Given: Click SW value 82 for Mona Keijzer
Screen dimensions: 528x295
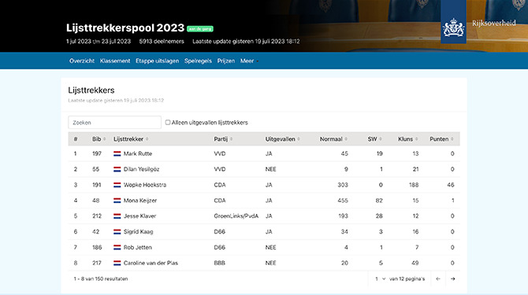Looking at the screenshot, I should click(379, 201).
